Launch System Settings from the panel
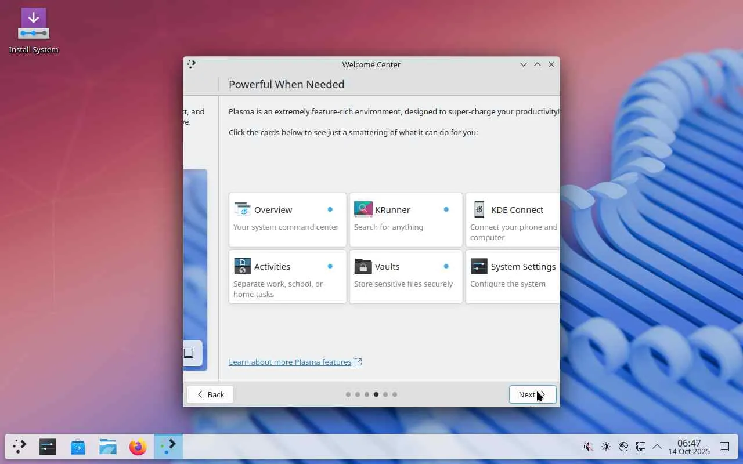This screenshot has height=464, width=743. (48, 447)
